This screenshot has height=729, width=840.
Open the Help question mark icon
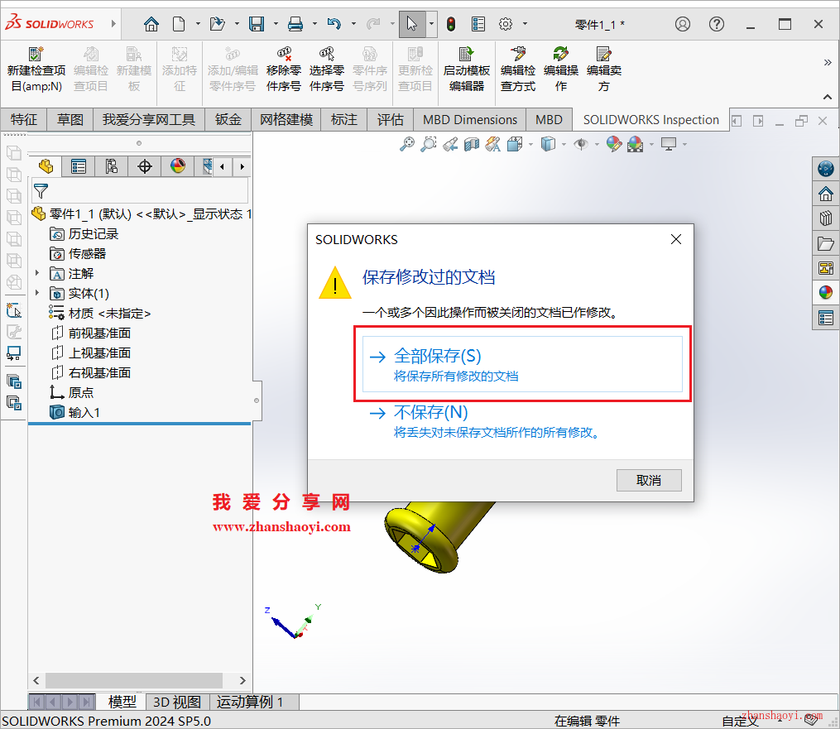[716, 24]
